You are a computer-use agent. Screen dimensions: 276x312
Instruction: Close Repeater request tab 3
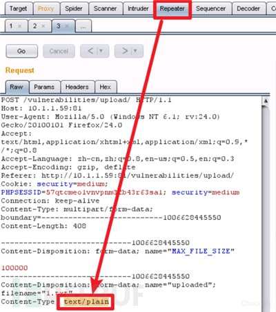click(67, 26)
